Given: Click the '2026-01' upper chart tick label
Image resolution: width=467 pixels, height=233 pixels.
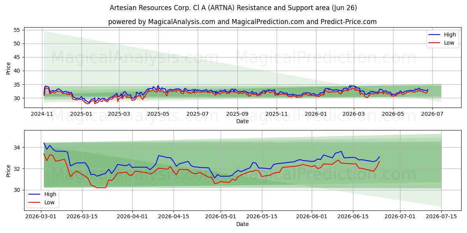Looking at the screenshot, I should 316,114.
